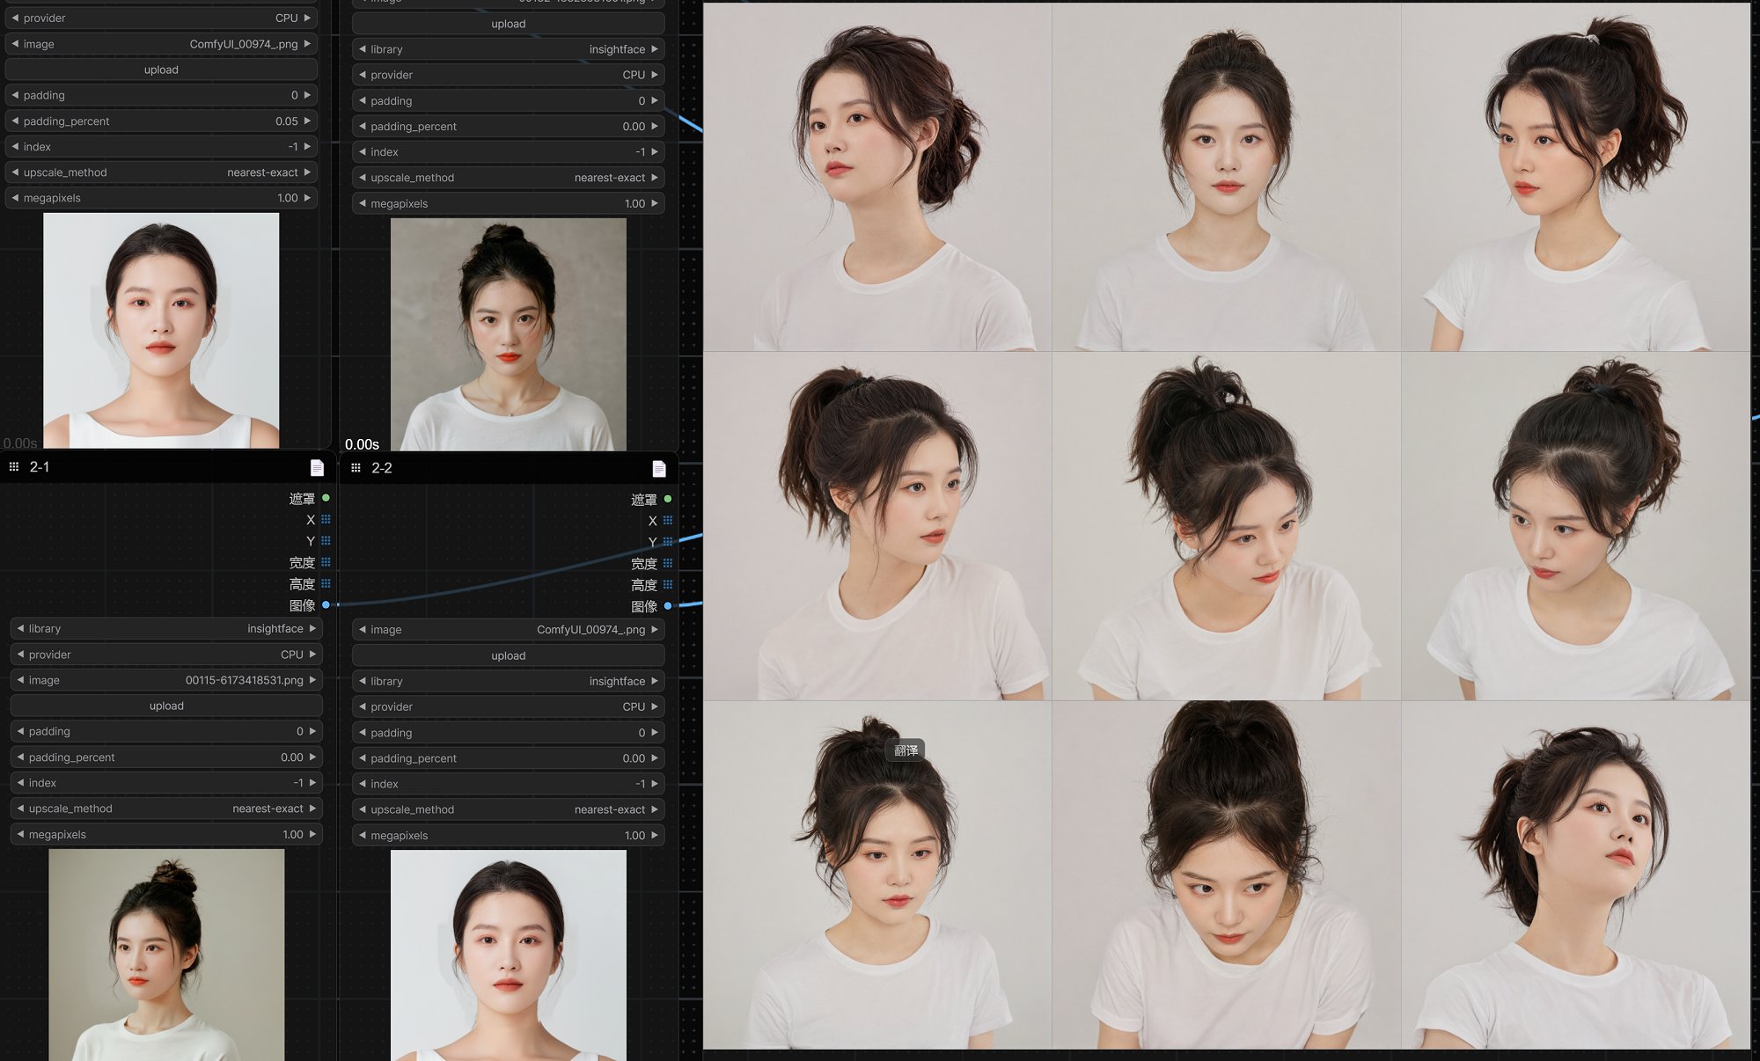Image resolution: width=1760 pixels, height=1061 pixels.
Task: Click the document icon on node 2-1 header
Action: (317, 467)
